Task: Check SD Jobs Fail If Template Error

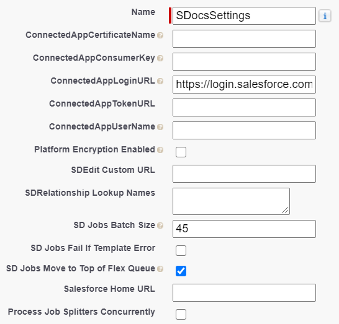Action: click(x=181, y=250)
